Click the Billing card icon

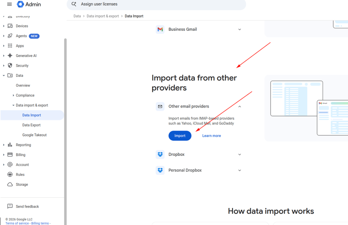(10, 155)
